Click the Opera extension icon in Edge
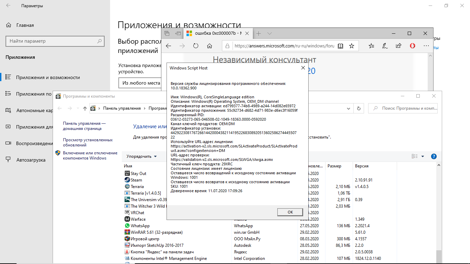This screenshot has width=470, height=264. tap(412, 46)
